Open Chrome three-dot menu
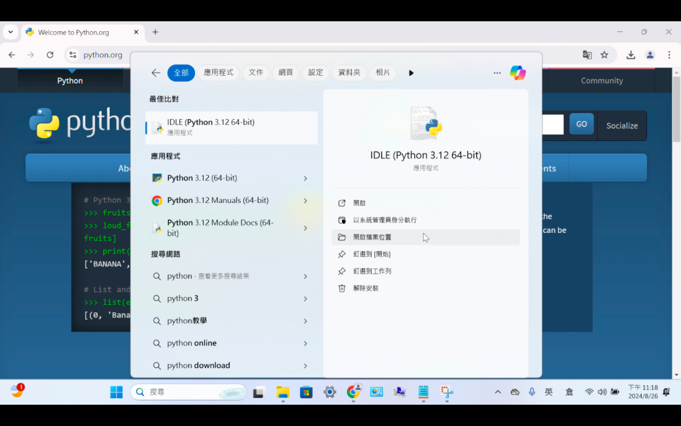Image resolution: width=681 pixels, height=426 pixels. 669,55
